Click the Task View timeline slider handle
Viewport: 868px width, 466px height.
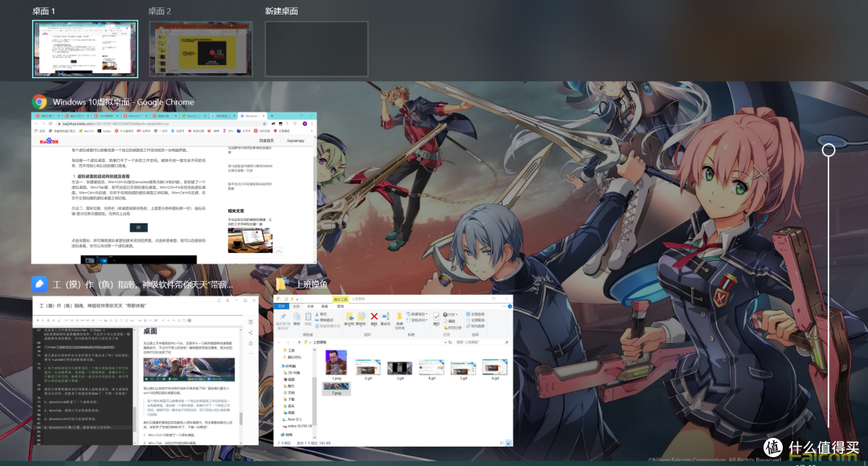pos(828,150)
